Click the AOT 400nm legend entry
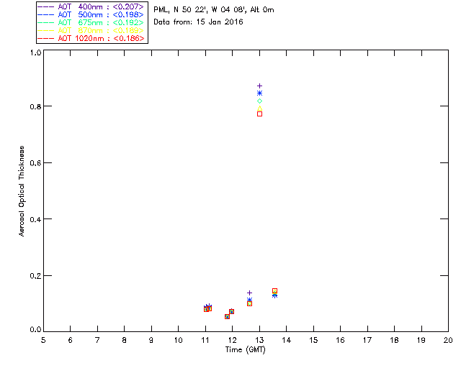This screenshot has width=461, height=368. [91, 6]
